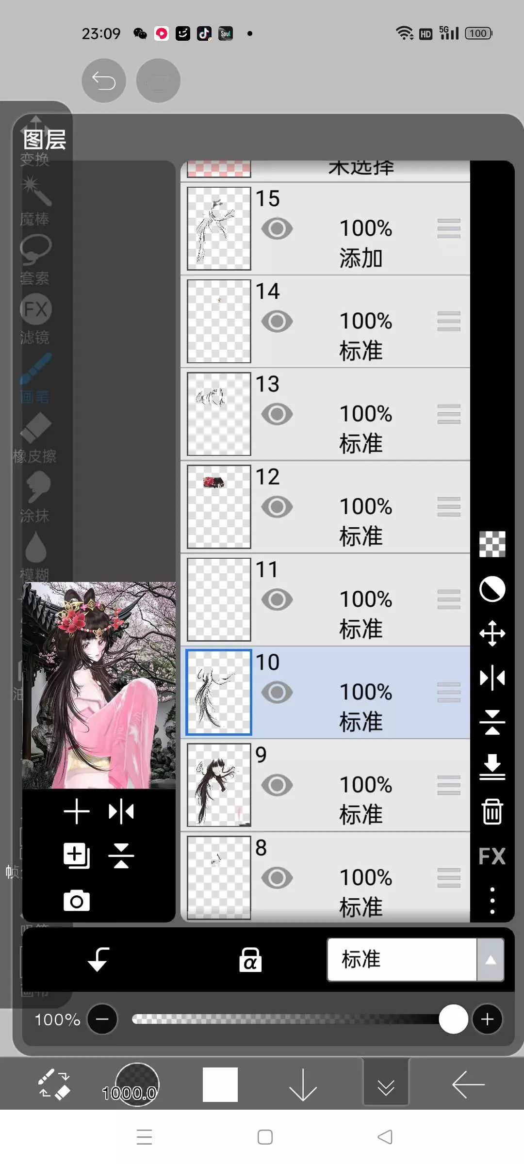Toggle the eye on layer 9
This screenshot has width=524, height=1164.
click(x=277, y=785)
